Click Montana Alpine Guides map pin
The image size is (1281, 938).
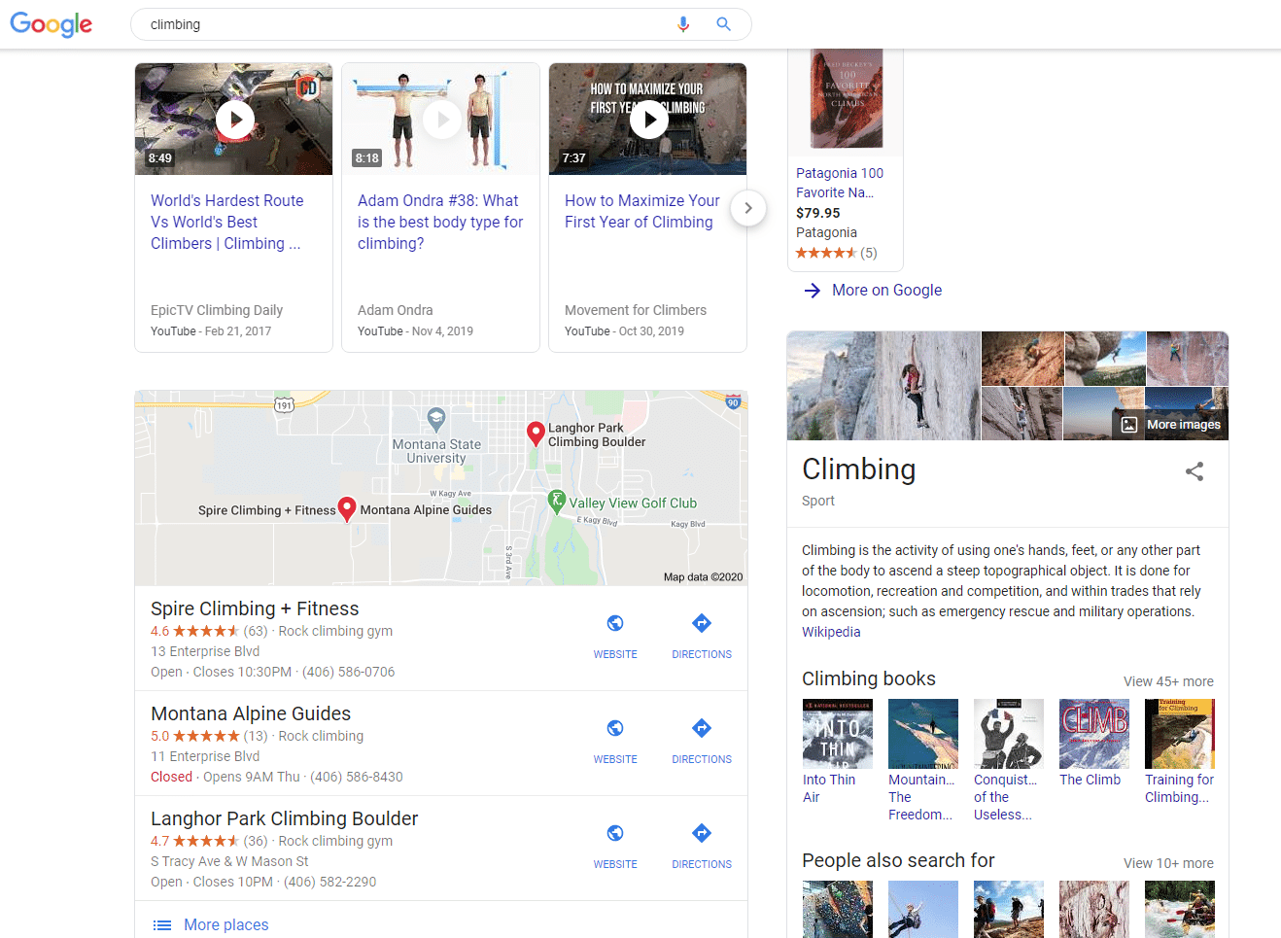point(347,509)
